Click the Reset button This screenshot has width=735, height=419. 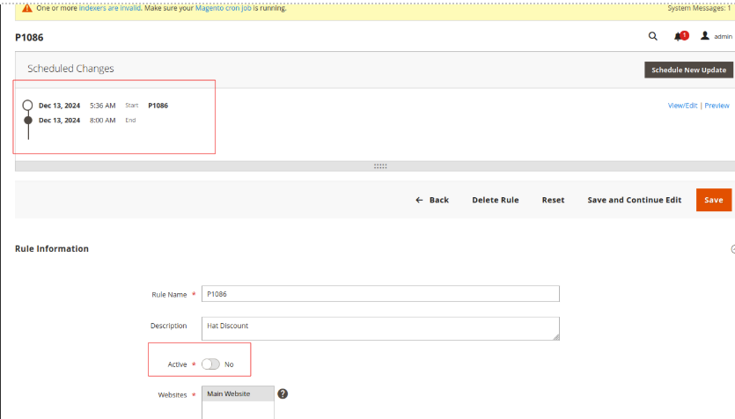[553, 200]
